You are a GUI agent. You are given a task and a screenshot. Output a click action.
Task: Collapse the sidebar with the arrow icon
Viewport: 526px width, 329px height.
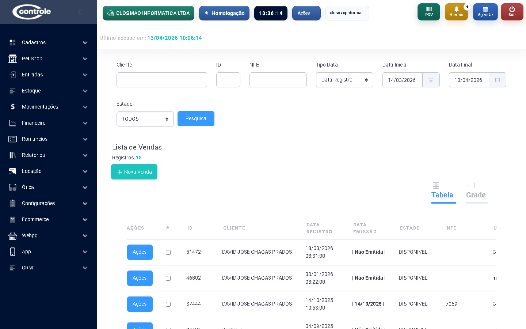[80, 12]
